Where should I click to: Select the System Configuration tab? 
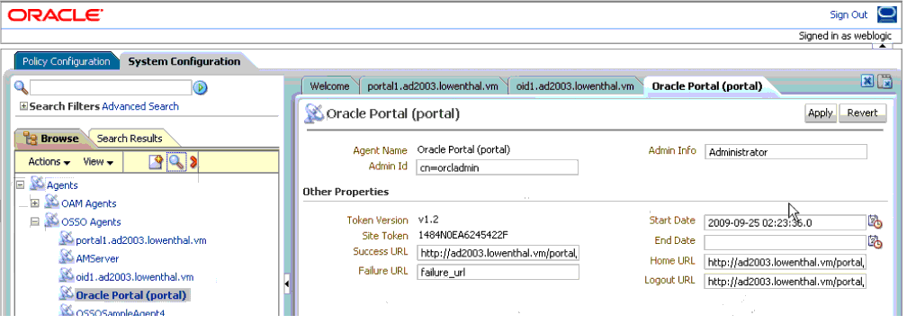click(x=184, y=61)
